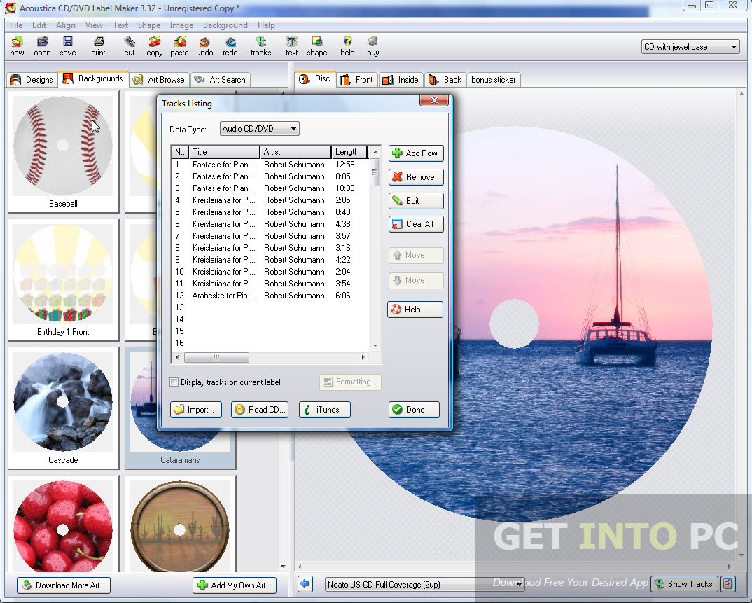Paste using the paste toolbar icon
Image resolution: width=752 pixels, height=603 pixels.
point(179,46)
